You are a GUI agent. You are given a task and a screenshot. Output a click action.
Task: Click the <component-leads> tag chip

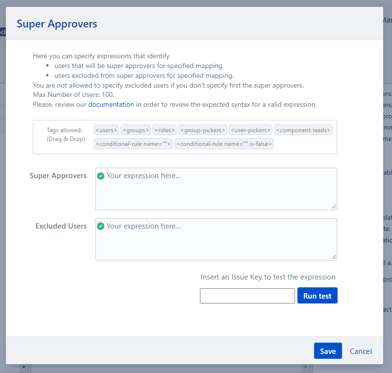pyautogui.click(x=303, y=130)
